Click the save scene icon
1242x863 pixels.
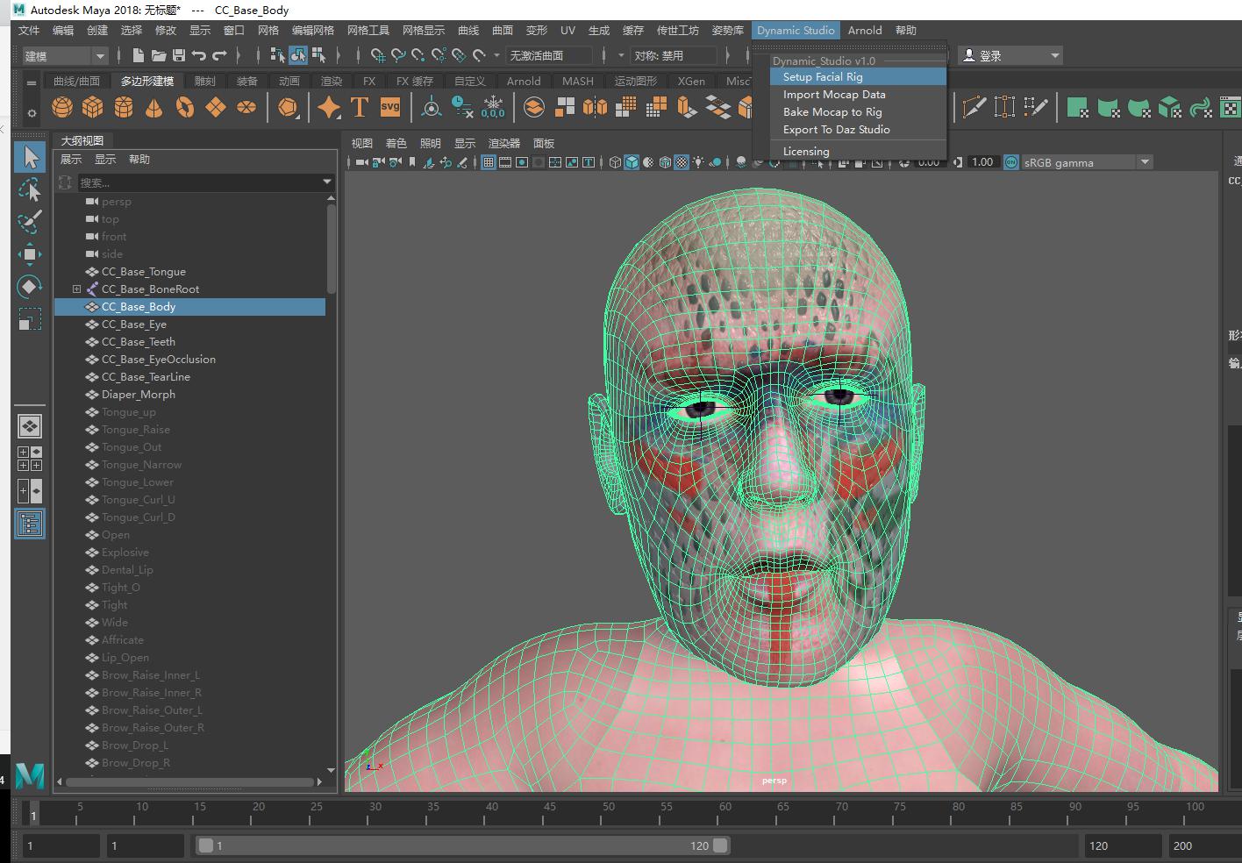coord(179,55)
